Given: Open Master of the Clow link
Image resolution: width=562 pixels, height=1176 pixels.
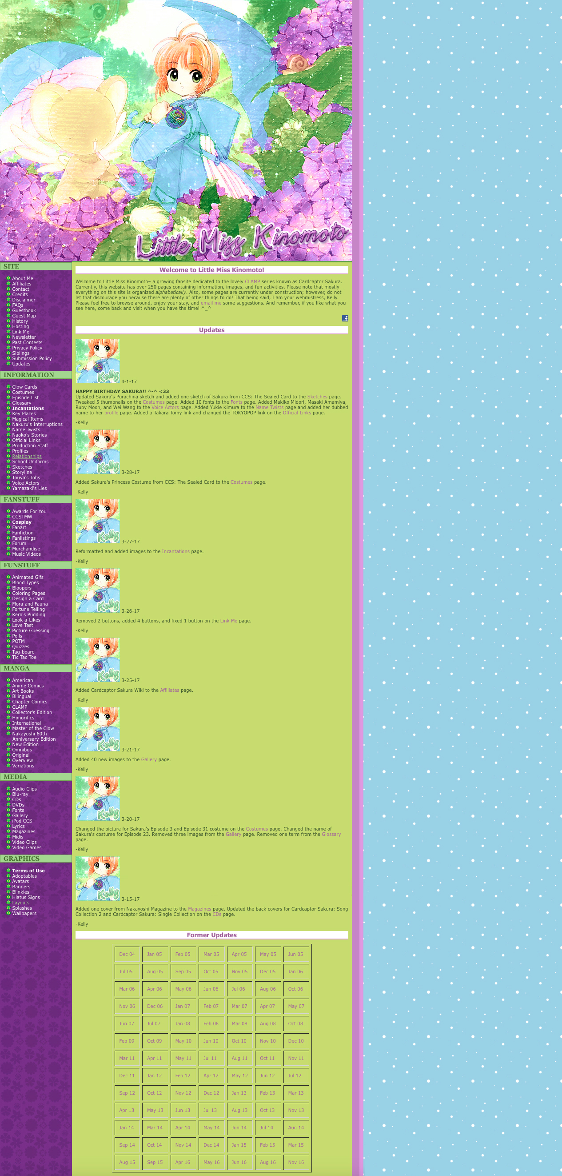Looking at the screenshot, I should [x=33, y=729].
